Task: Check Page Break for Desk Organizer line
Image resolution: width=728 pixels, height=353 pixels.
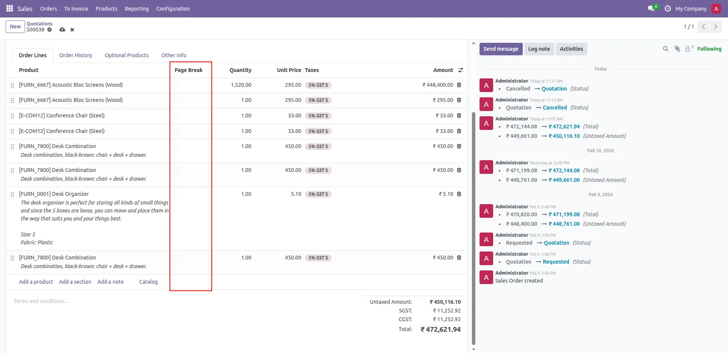Action: pyautogui.click(x=177, y=194)
